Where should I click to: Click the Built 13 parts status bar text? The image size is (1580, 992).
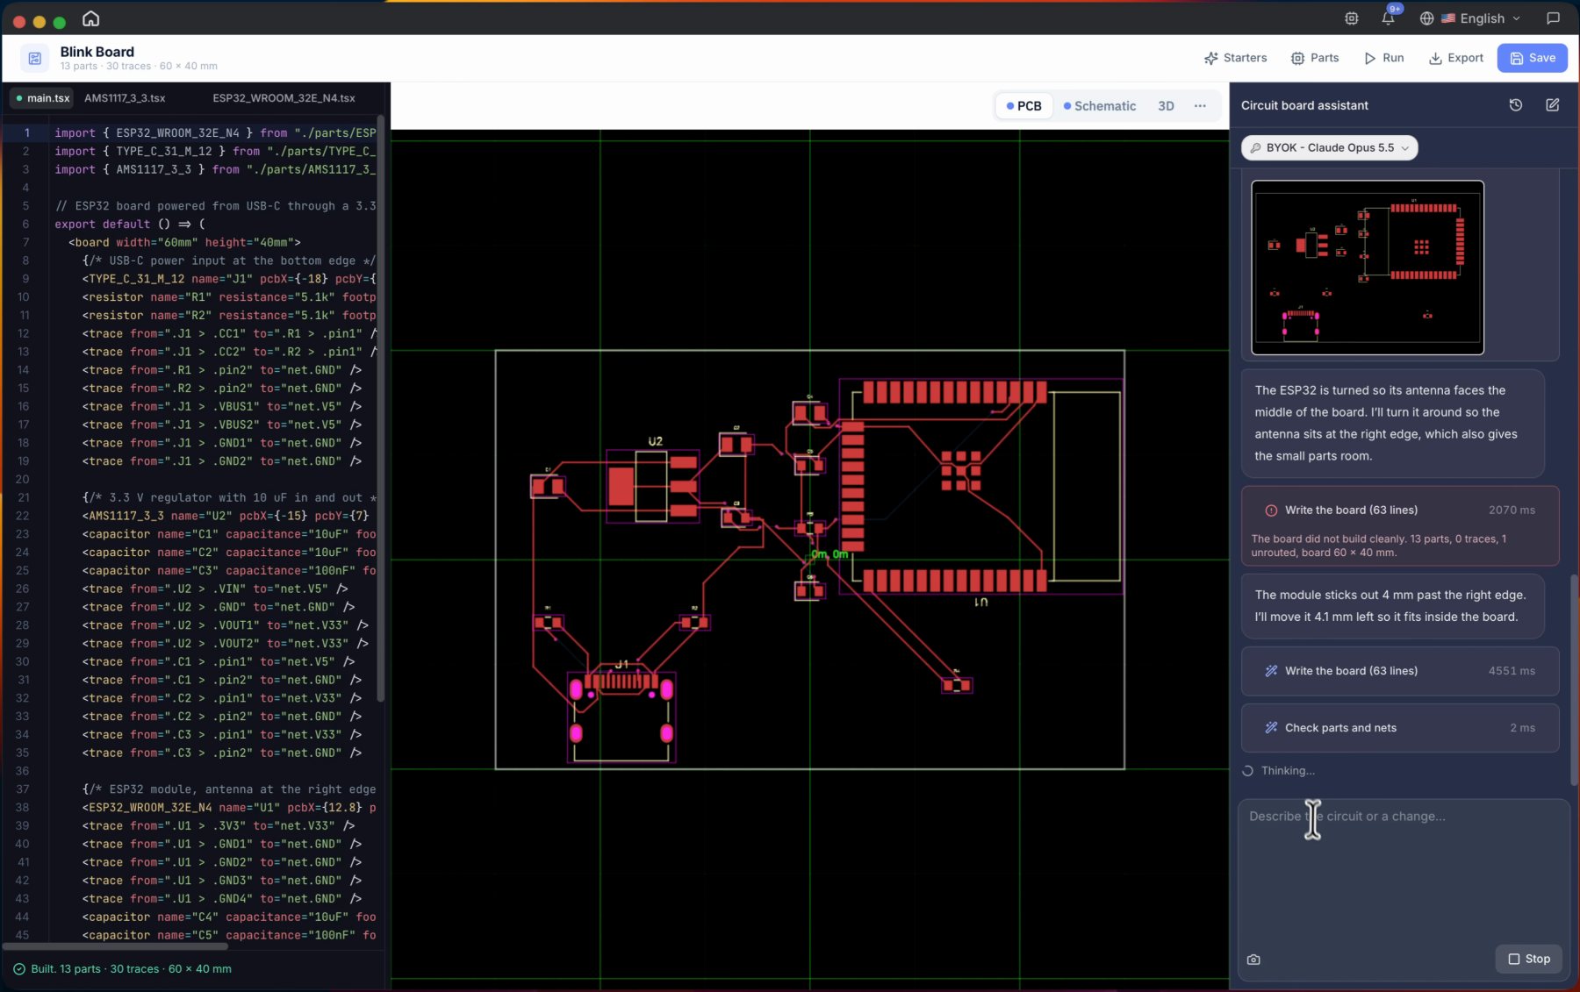coord(131,969)
